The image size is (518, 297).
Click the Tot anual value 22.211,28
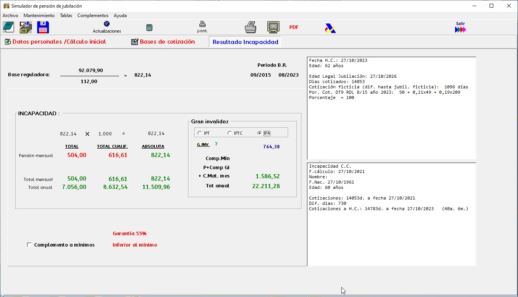pyautogui.click(x=266, y=186)
